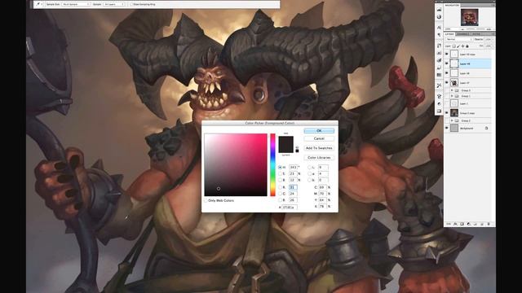Click Navigator zoom out icon
The width and height of the screenshot is (522, 293).
pos(462,29)
